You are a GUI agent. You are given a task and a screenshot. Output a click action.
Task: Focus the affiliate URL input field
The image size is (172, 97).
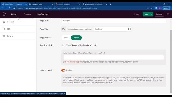click(113, 57)
